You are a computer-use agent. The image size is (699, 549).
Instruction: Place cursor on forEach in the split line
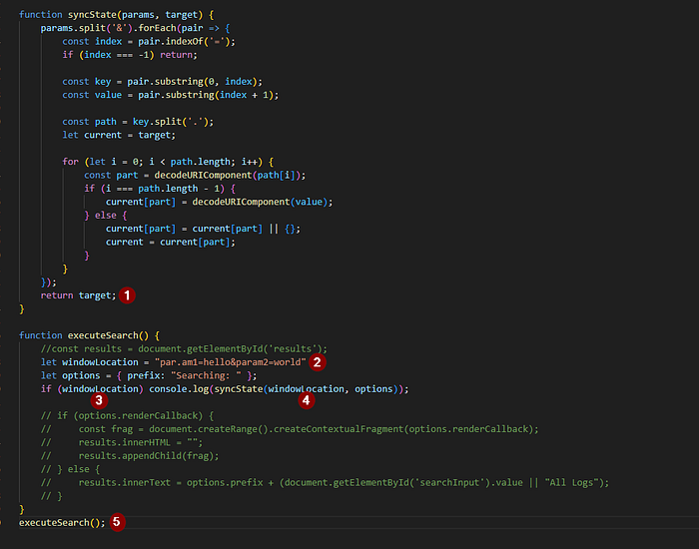click(157, 28)
